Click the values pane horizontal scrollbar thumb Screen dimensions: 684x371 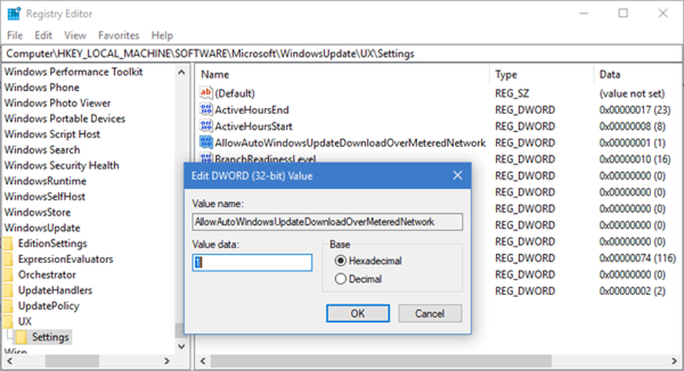[381, 361]
